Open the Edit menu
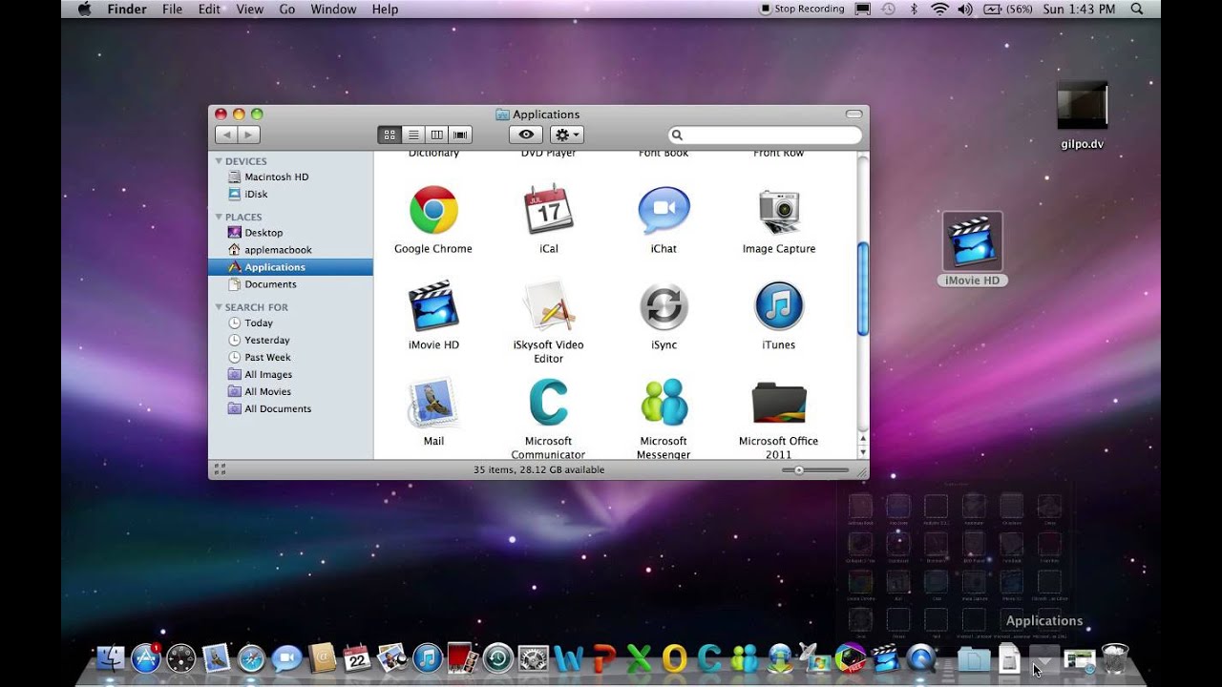This screenshot has width=1222, height=687. pos(209,9)
